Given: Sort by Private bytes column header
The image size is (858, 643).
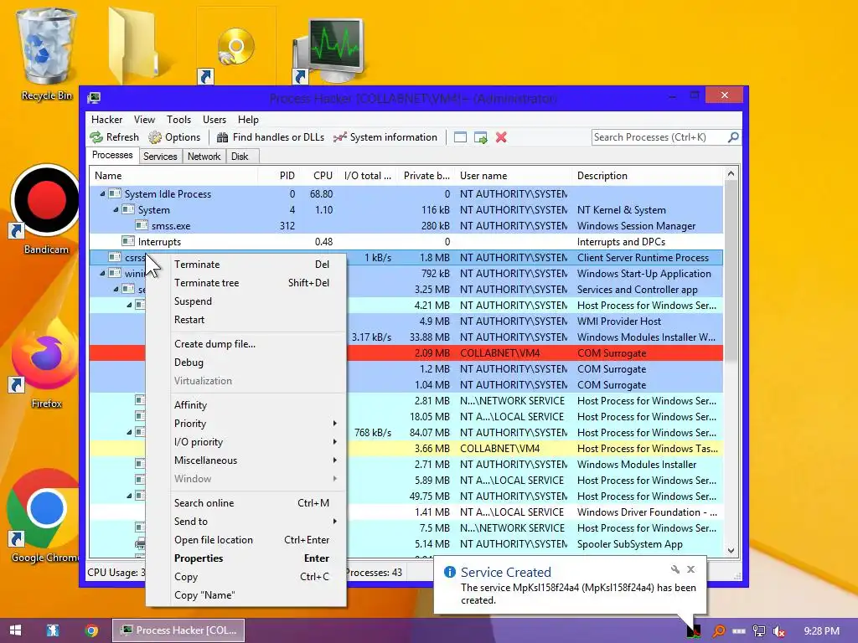Looking at the screenshot, I should tap(426, 176).
